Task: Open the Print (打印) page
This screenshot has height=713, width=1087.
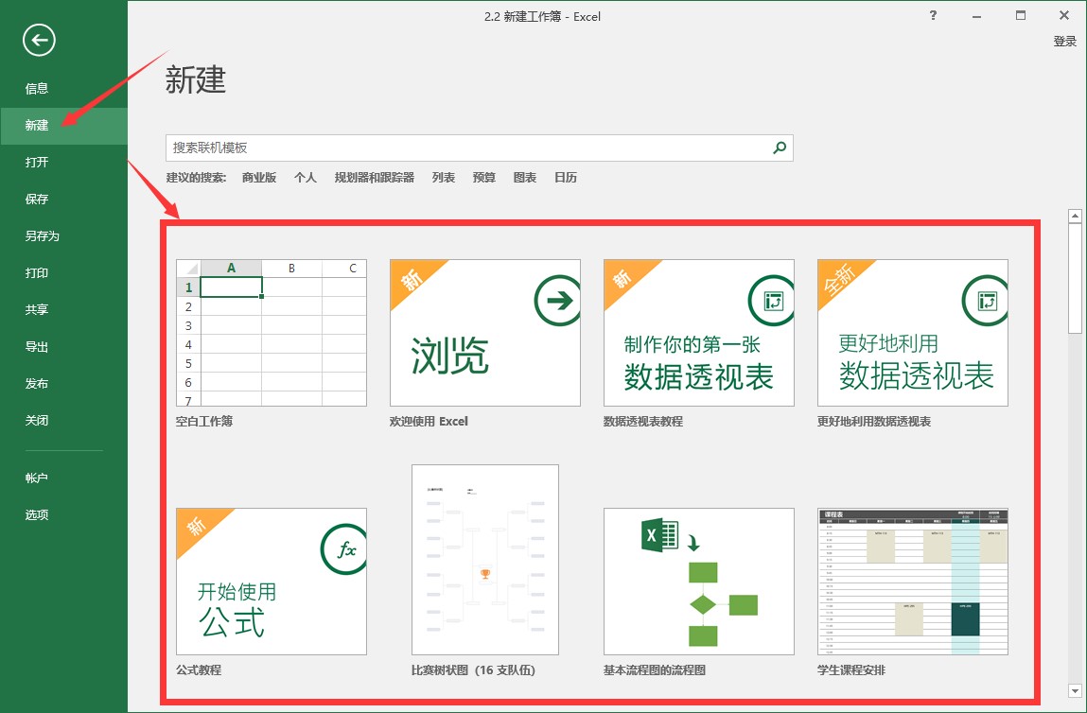Action: (37, 273)
